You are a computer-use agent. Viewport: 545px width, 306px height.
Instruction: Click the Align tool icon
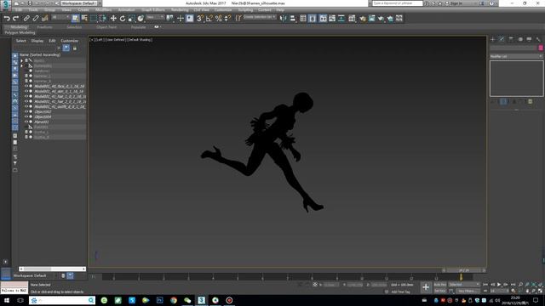[x=292, y=19]
